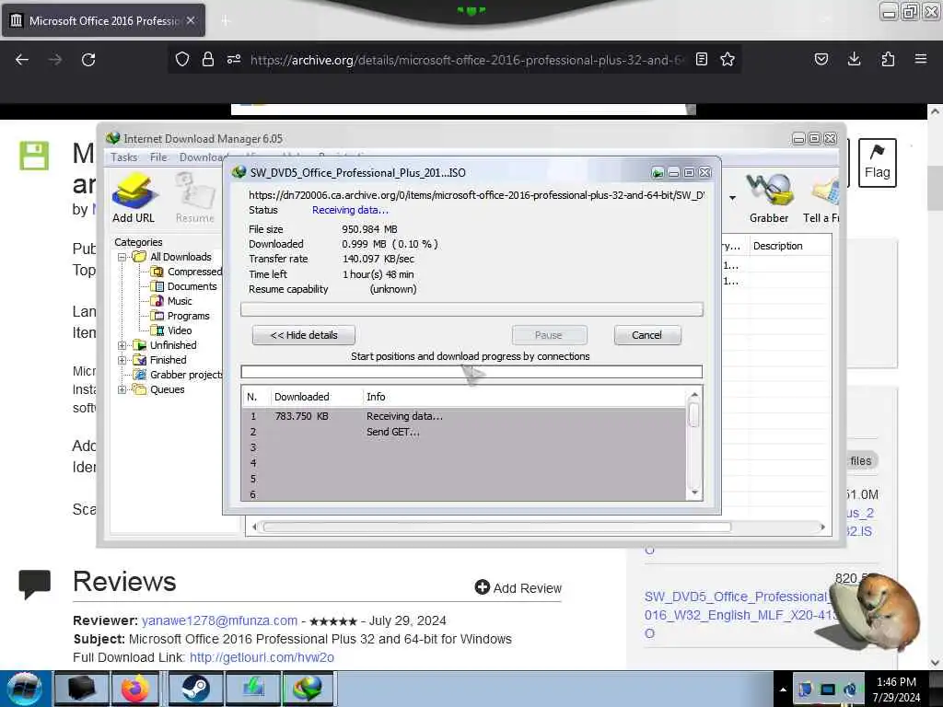Click the browser address bar
This screenshot has width=943, height=707.
(467, 60)
